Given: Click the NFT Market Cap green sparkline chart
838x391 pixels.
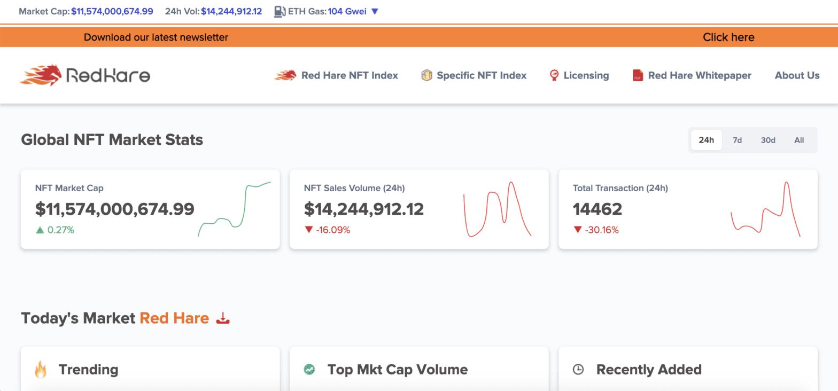Looking at the screenshot, I should 235,209.
